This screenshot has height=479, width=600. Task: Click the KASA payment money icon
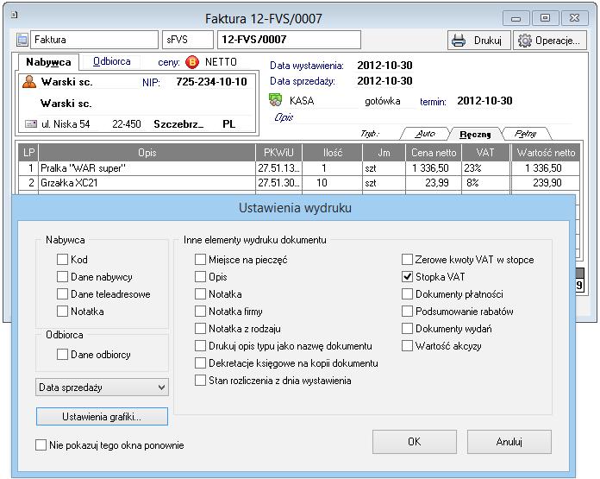pyautogui.click(x=275, y=100)
